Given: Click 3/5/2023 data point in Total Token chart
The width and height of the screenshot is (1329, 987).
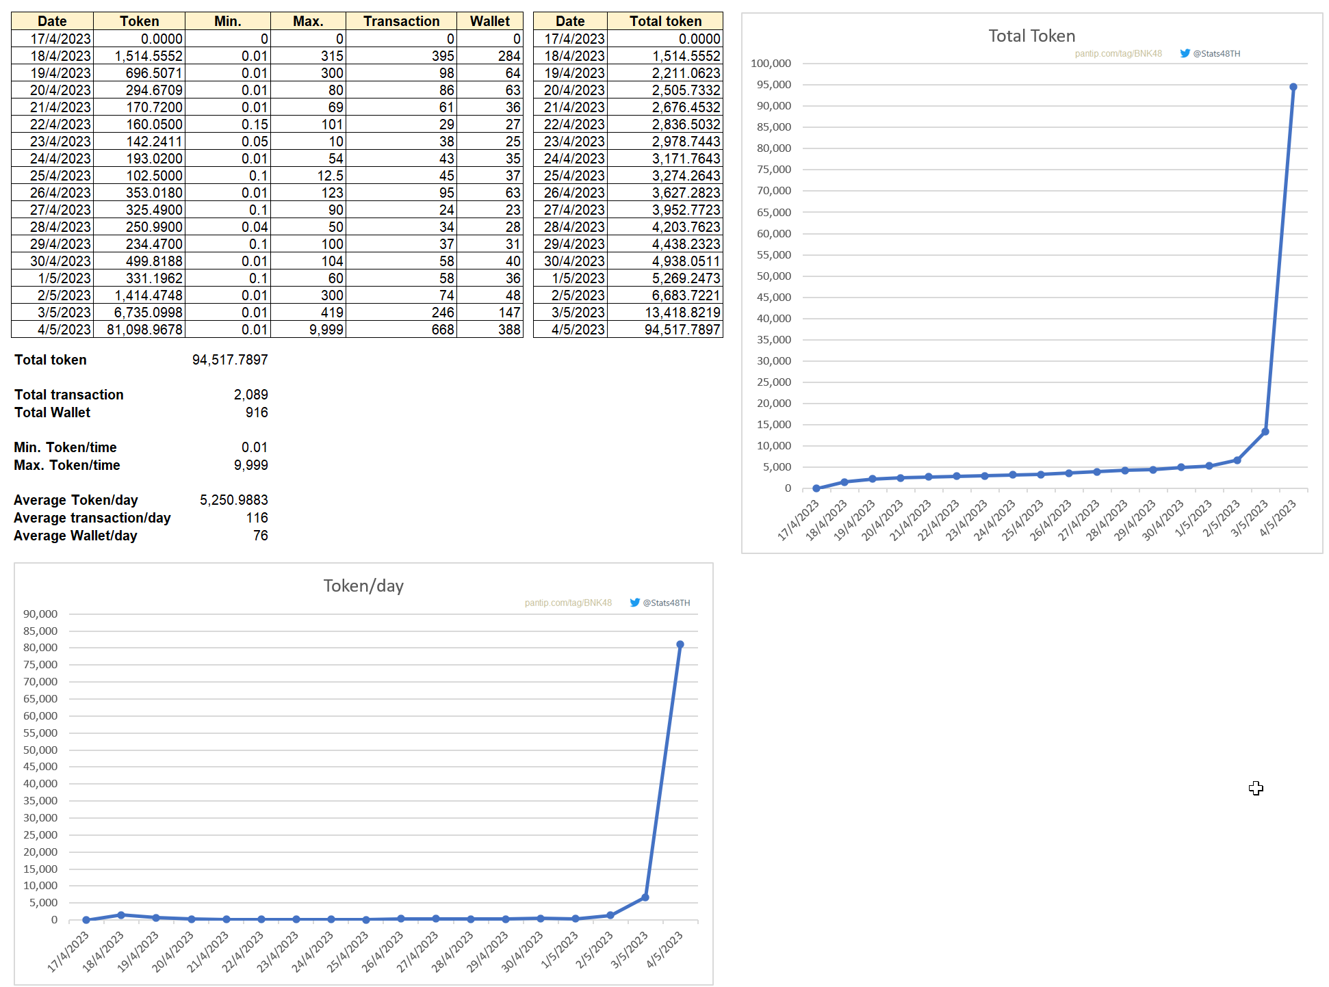Looking at the screenshot, I should click(x=1265, y=432).
